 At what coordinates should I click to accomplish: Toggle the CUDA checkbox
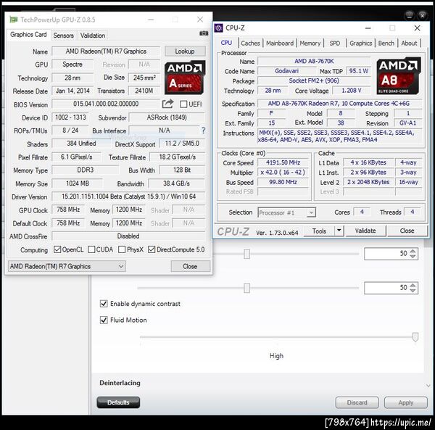91,249
